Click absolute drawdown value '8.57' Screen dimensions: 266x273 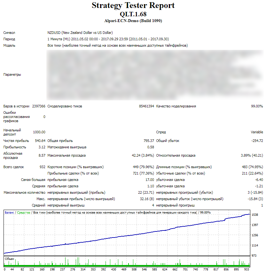tap(42, 155)
